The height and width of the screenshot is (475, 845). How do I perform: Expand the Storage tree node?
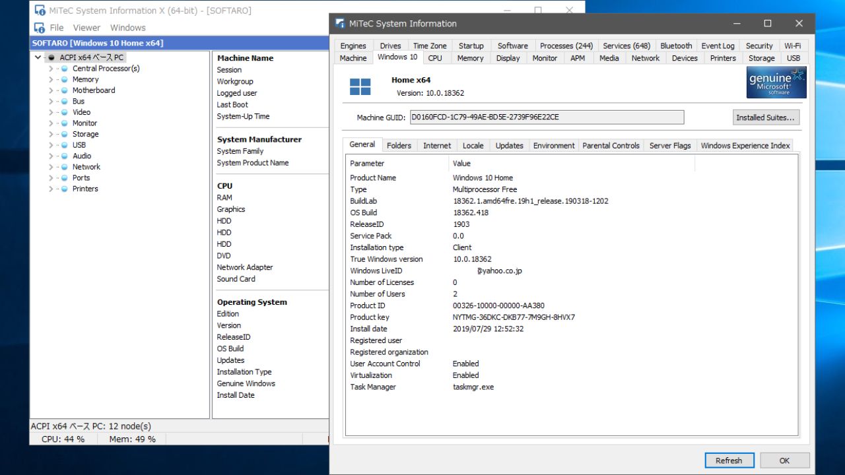[x=51, y=134]
